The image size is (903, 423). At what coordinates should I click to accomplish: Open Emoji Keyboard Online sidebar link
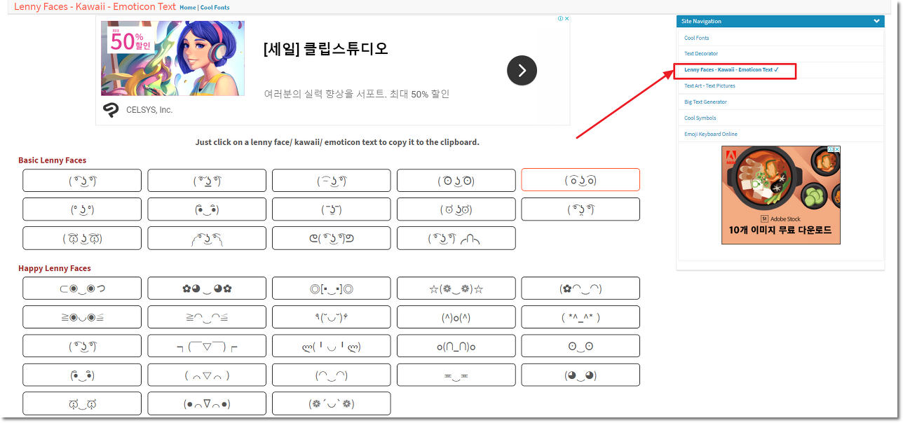[x=711, y=134]
